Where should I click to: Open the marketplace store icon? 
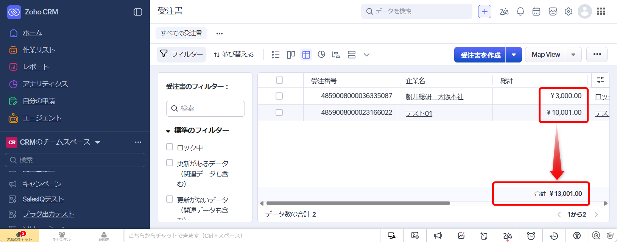(553, 12)
